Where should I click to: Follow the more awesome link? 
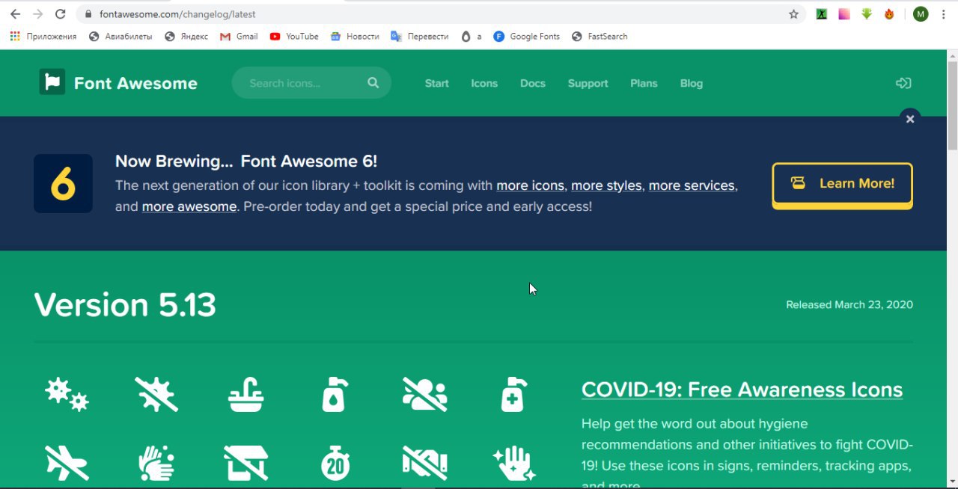(x=189, y=206)
